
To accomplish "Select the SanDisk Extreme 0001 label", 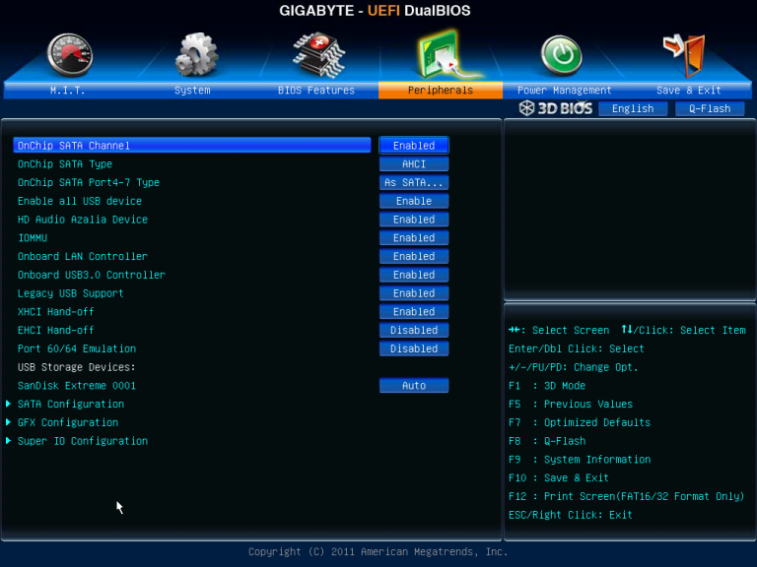I will click(76, 385).
